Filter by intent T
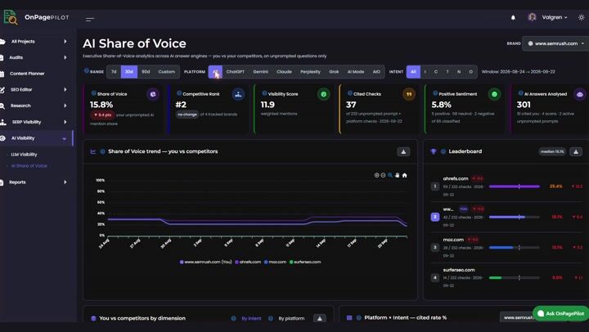 [447, 72]
